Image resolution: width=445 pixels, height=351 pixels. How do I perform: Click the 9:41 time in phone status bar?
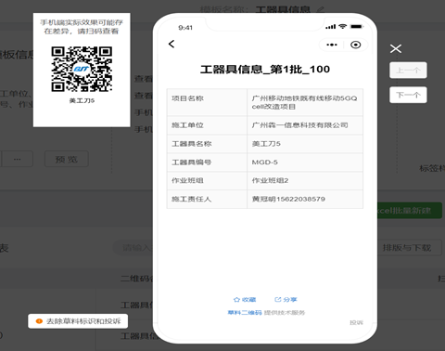click(x=185, y=28)
